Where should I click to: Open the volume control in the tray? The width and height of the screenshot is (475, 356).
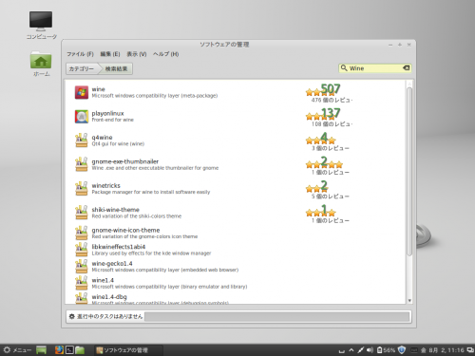point(370,350)
